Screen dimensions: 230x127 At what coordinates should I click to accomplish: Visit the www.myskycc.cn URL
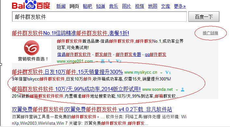(x=141, y=72)
